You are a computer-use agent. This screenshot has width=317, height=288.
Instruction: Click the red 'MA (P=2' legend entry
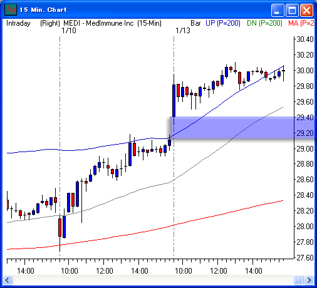click(301, 23)
